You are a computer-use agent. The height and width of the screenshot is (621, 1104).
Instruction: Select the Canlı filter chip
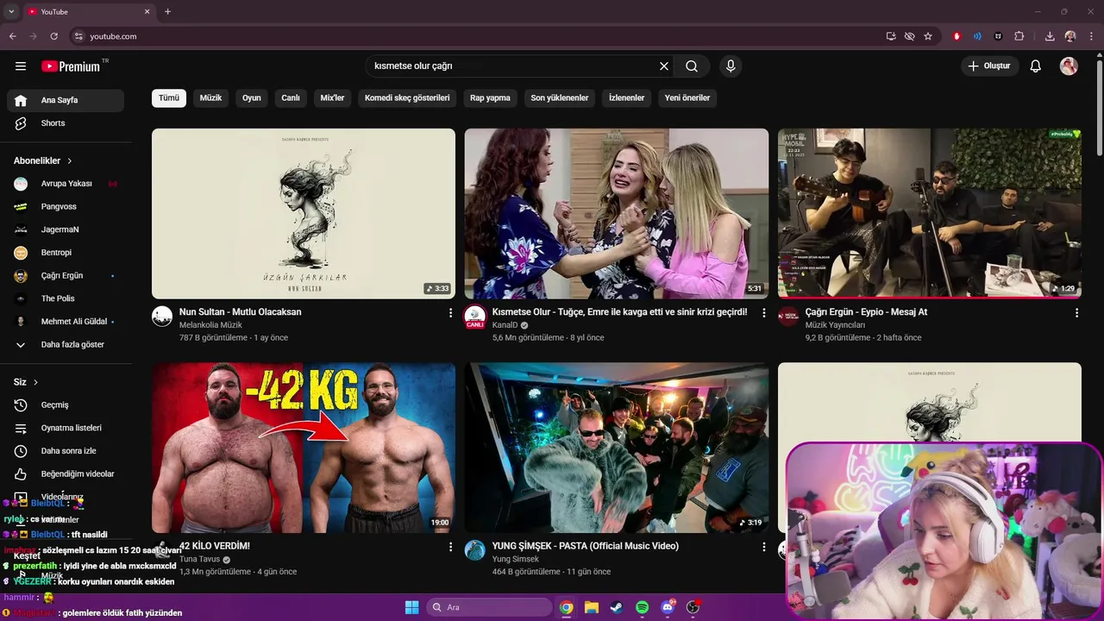point(291,97)
